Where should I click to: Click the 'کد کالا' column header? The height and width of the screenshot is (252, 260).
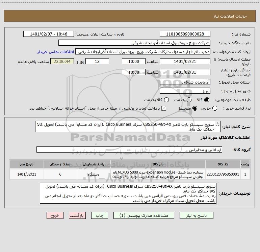tap(223, 164)
